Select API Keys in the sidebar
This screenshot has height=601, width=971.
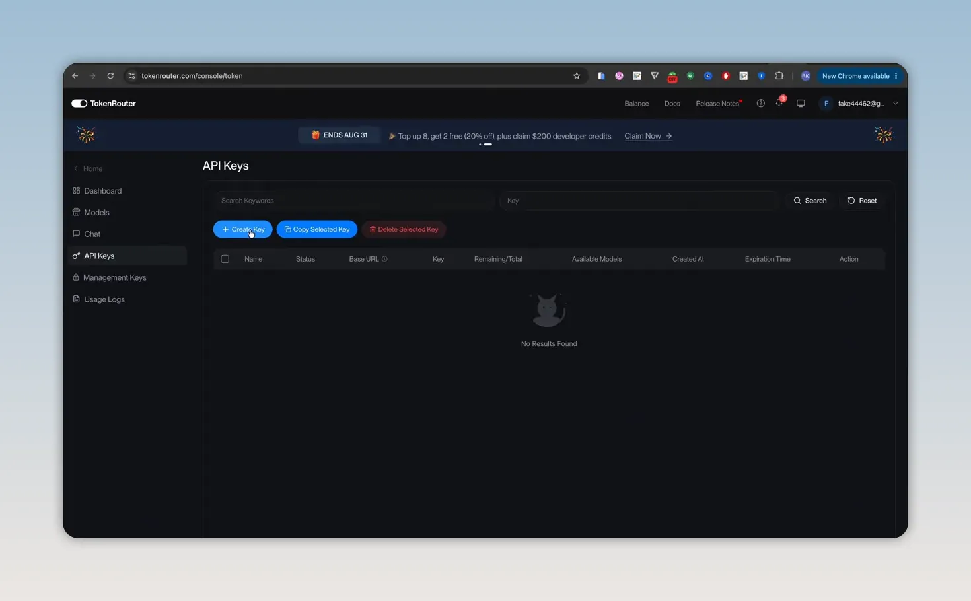tap(127, 256)
